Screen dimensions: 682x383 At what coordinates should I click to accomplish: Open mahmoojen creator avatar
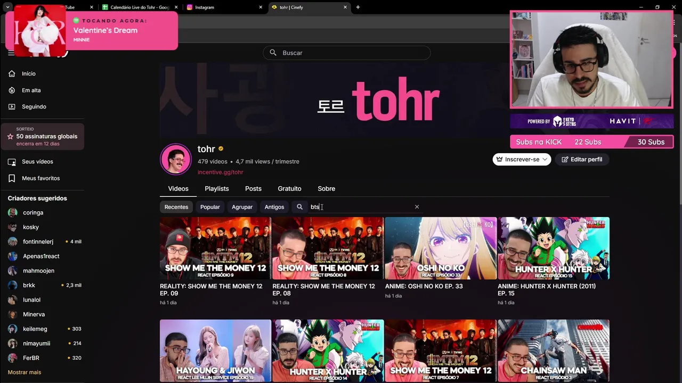pos(13,271)
